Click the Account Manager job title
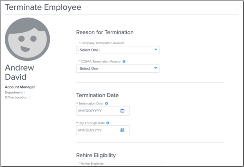 click(x=20, y=87)
